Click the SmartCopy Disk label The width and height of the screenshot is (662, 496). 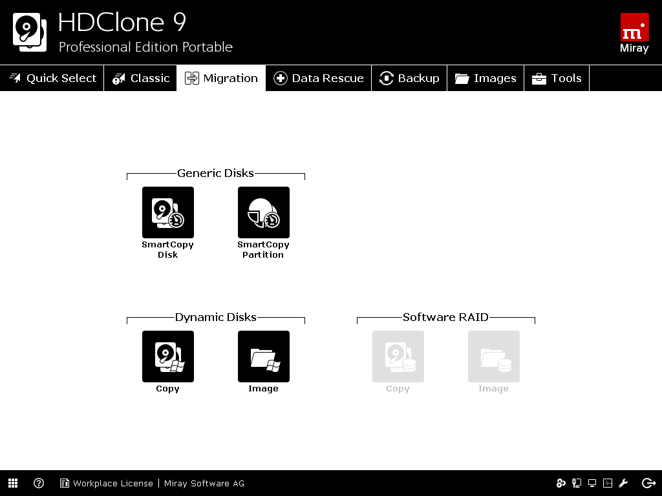coord(167,250)
